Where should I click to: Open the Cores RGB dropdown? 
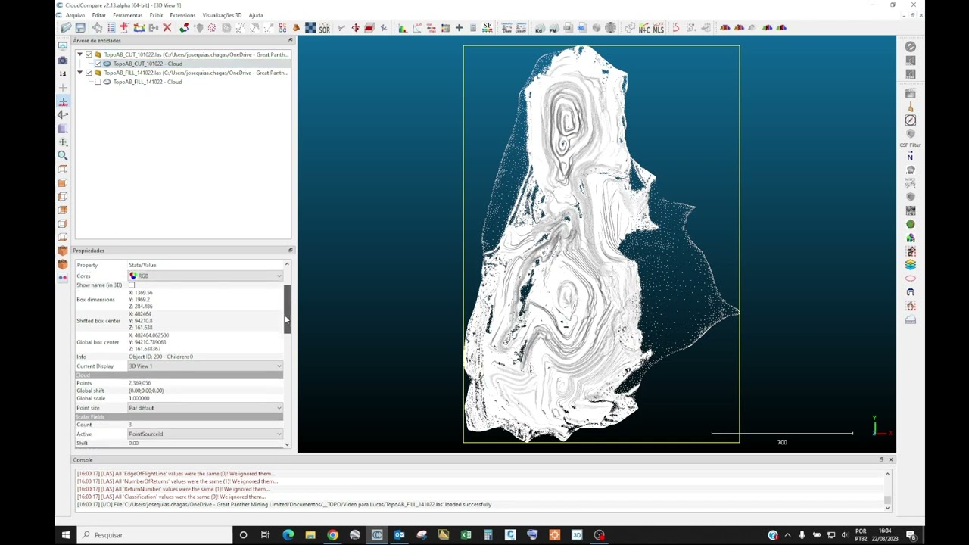(x=205, y=276)
